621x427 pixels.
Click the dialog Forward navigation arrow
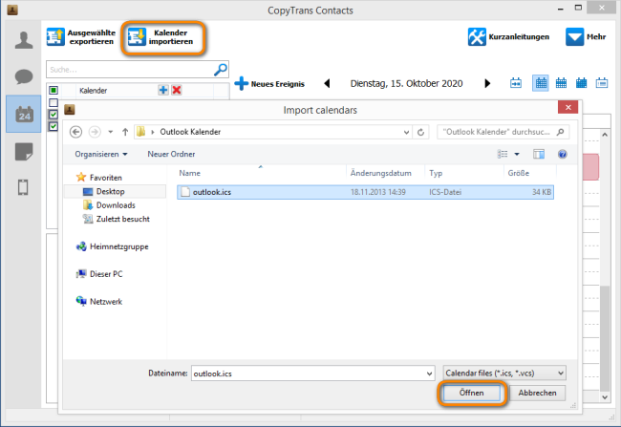[95, 132]
